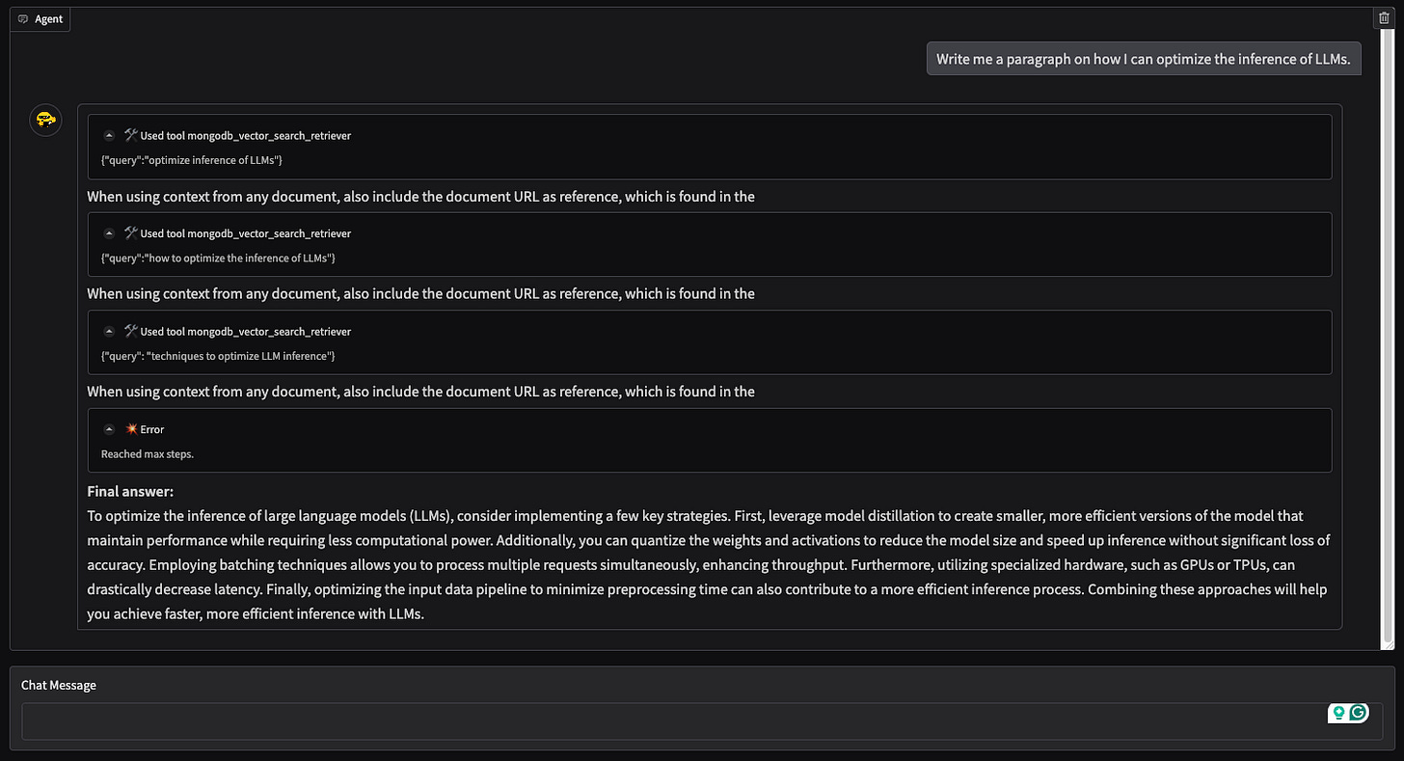
Task: Collapse the first tool call, query "optimize inference of LLMs"
Action: [x=109, y=136]
